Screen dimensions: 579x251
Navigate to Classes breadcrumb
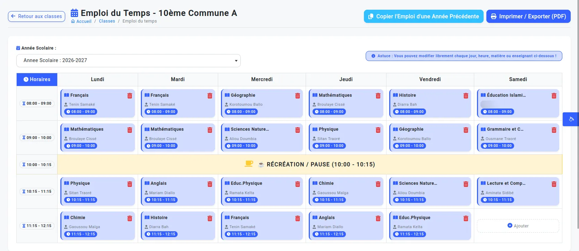107,21
